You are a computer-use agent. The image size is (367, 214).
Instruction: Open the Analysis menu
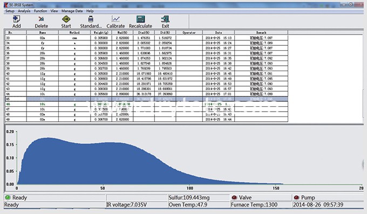24,11
